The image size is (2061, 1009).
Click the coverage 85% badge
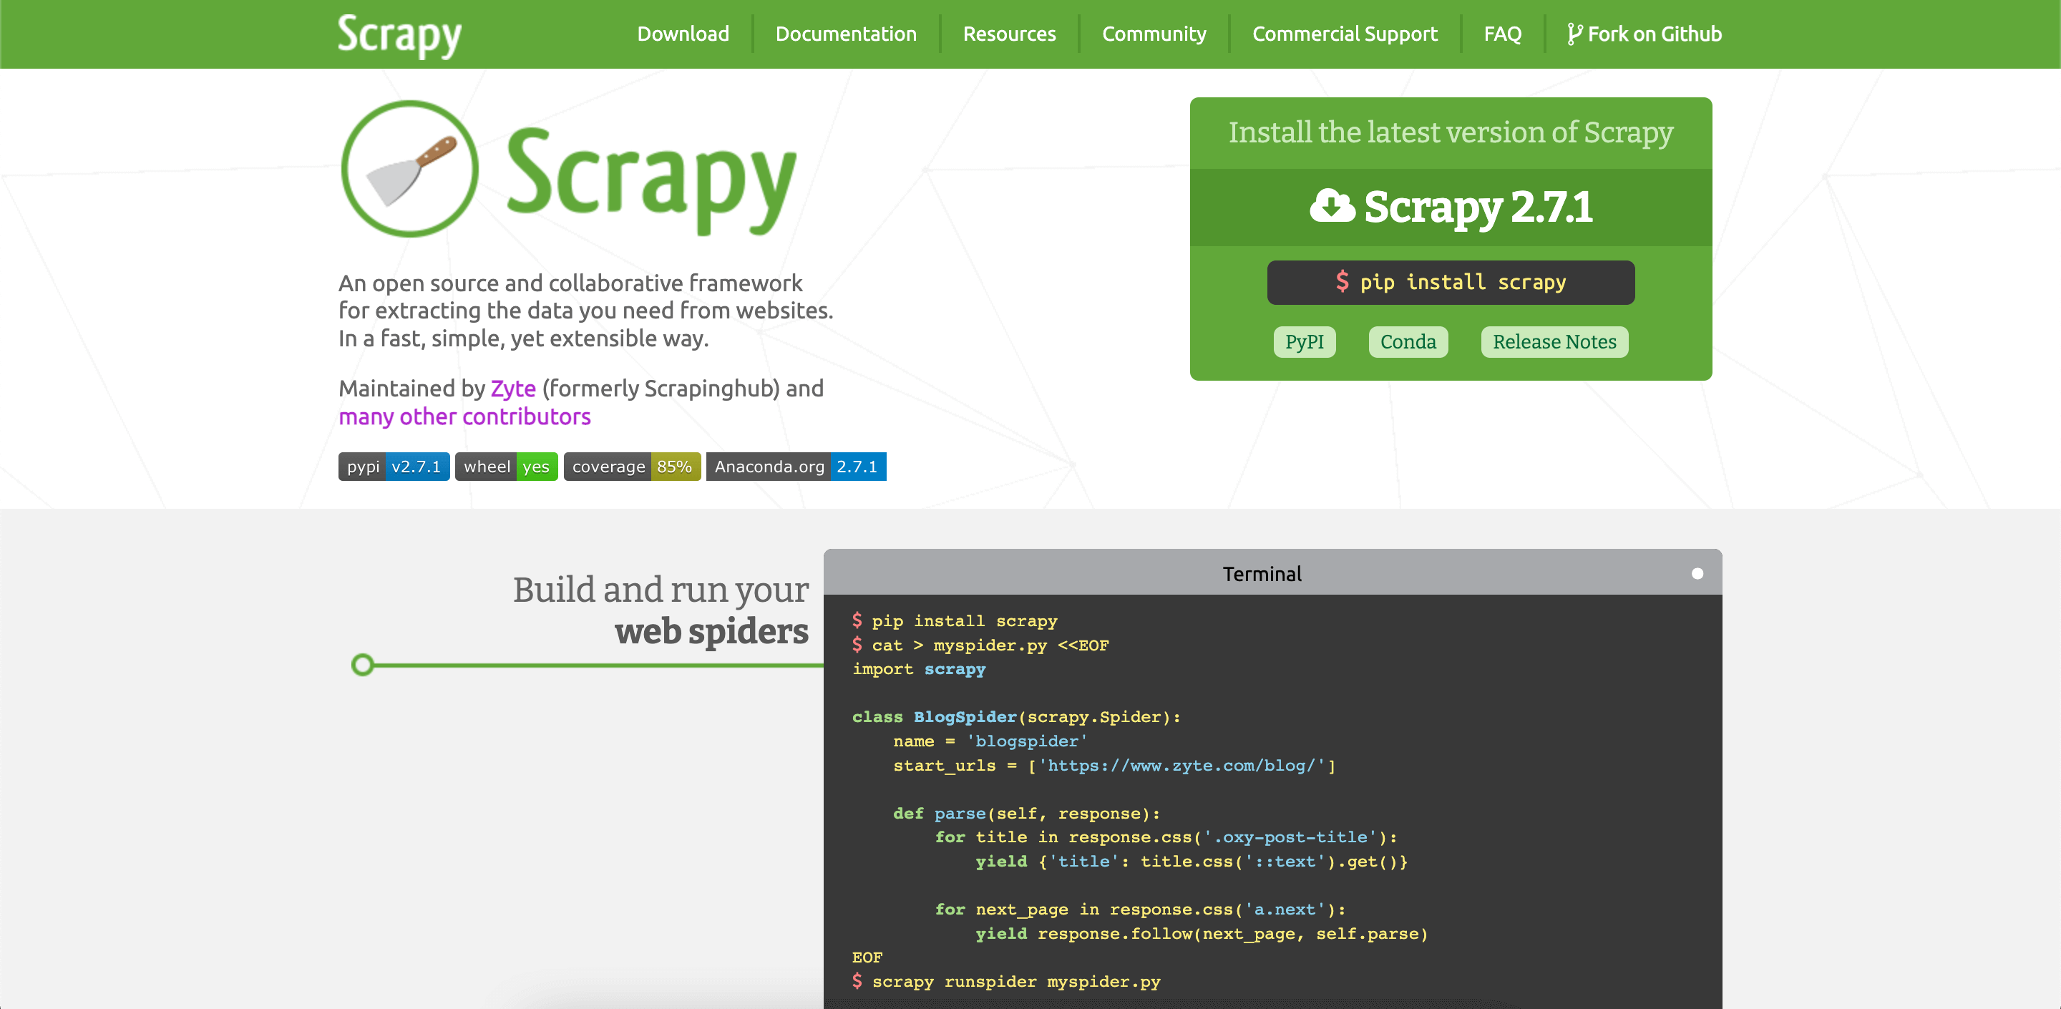click(632, 467)
